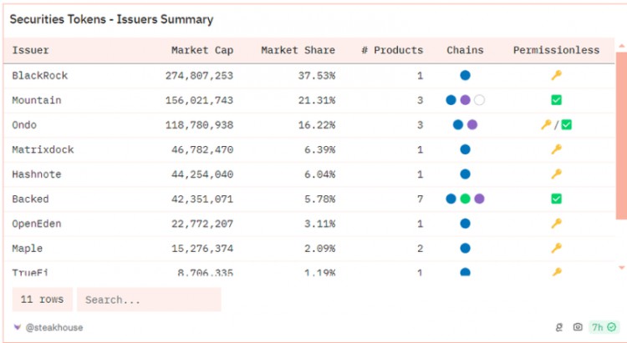Click the blue chain dot for Backed
This screenshot has height=343, width=627.
451,199
